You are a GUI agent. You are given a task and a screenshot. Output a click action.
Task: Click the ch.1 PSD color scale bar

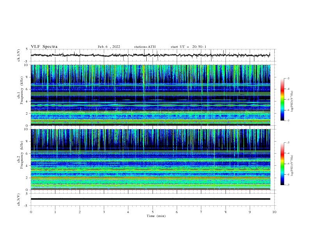pos(282,99)
